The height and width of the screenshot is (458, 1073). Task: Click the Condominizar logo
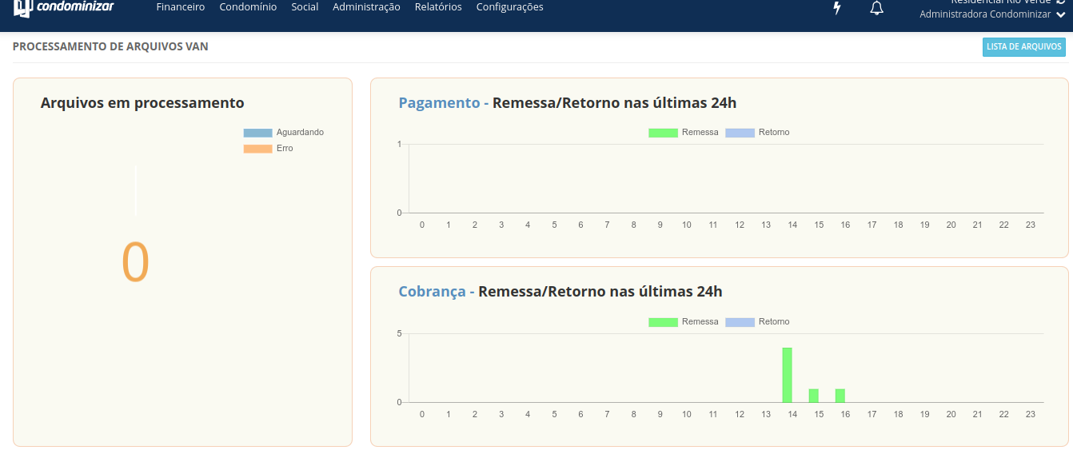64,8
